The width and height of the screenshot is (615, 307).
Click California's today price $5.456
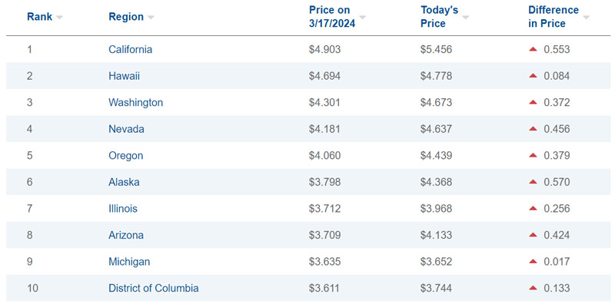(x=437, y=49)
